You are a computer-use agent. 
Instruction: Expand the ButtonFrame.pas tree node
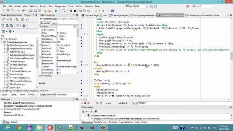[4, 52]
